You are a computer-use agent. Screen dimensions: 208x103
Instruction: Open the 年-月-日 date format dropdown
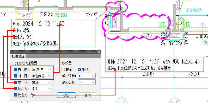[x=41, y=69]
